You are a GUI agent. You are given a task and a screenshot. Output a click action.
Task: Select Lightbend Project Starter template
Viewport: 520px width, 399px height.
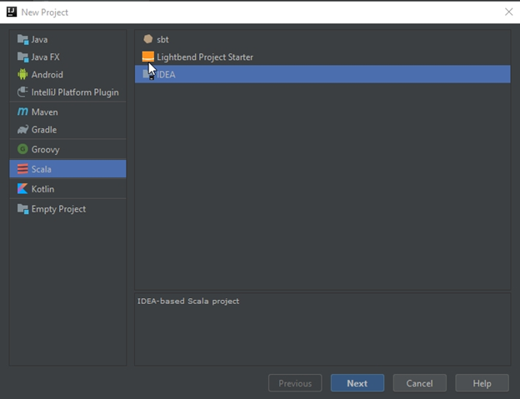[322, 57]
